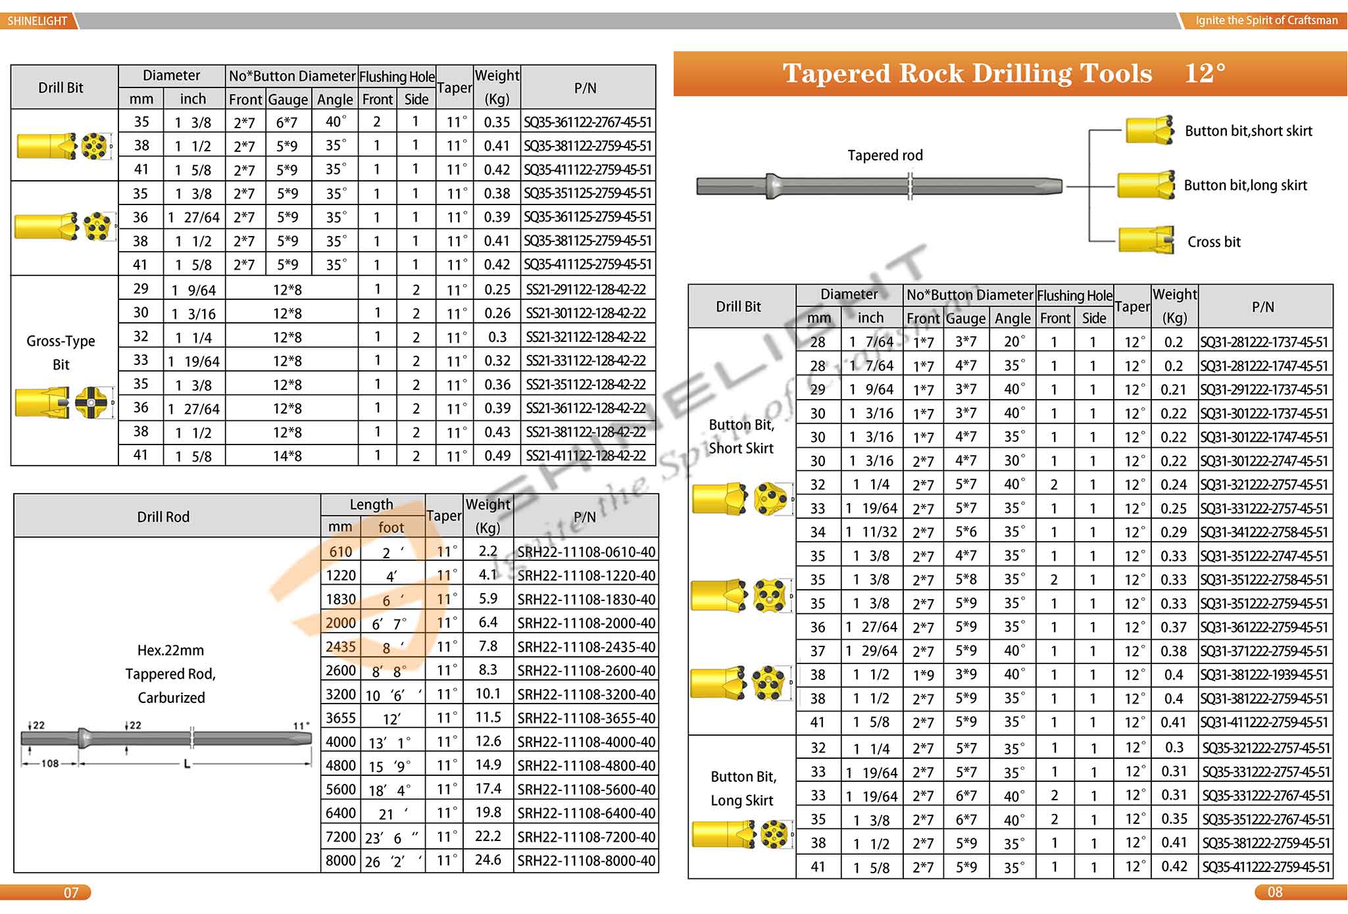The height and width of the screenshot is (914, 1348).
Task: Click the Gross-Type Bit product image
Action: (64, 403)
